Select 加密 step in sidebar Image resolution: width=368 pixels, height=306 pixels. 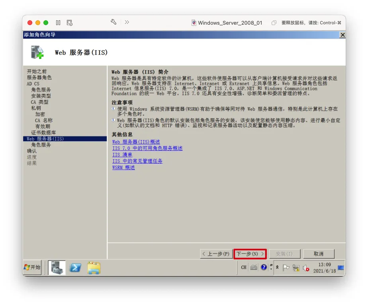(40, 114)
